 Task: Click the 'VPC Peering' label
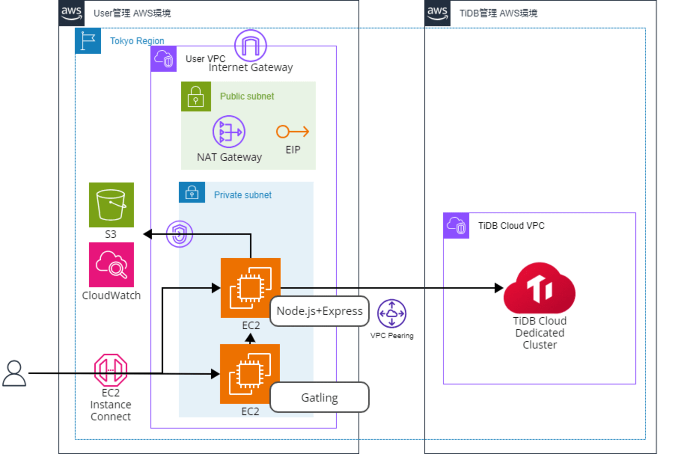pyautogui.click(x=392, y=336)
